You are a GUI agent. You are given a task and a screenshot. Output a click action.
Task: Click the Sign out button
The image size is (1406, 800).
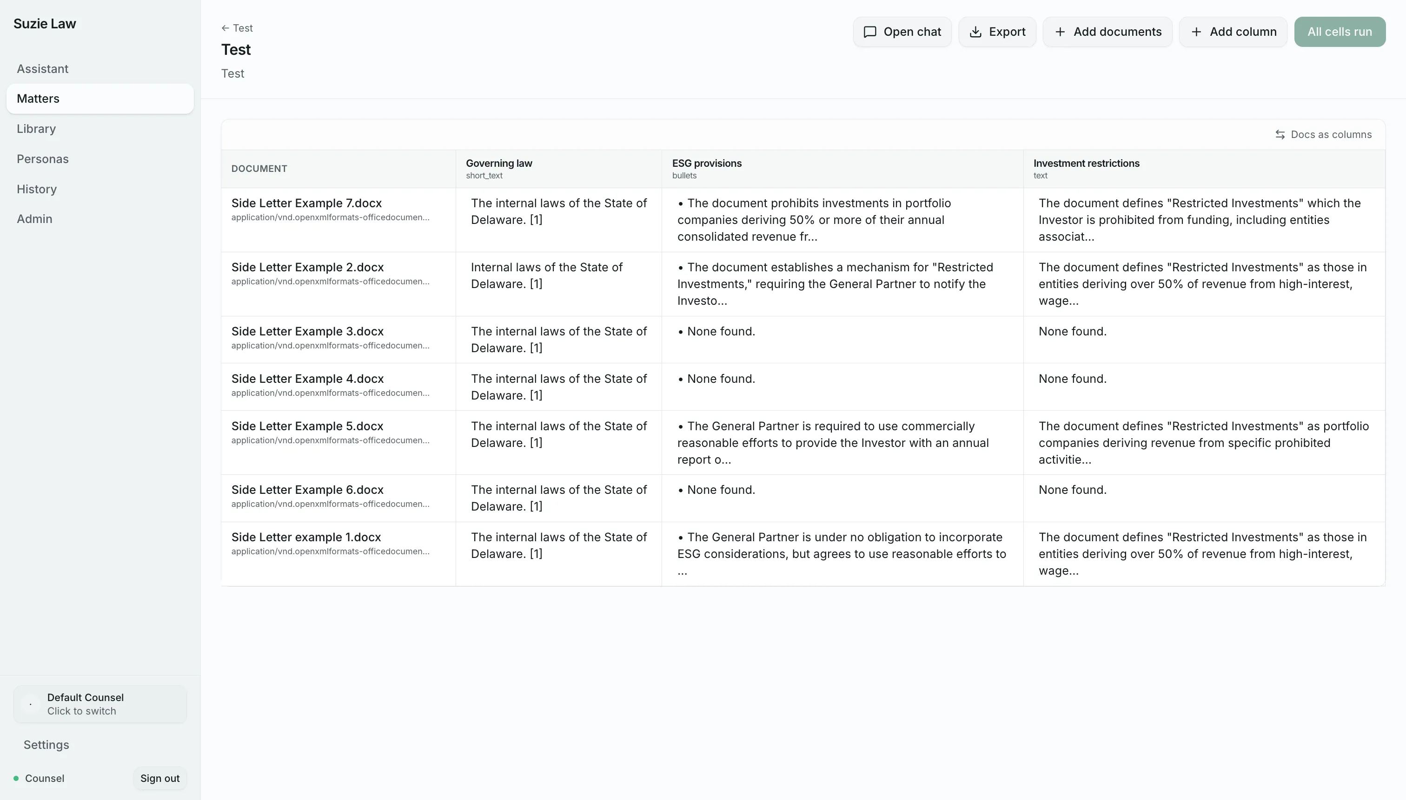click(160, 778)
